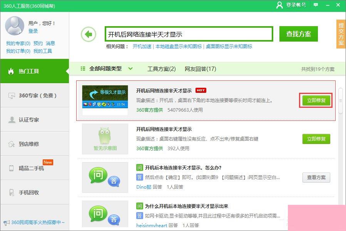Open 我的工具 link
Viewport: 346px width, 231px height.
click(x=43, y=51)
